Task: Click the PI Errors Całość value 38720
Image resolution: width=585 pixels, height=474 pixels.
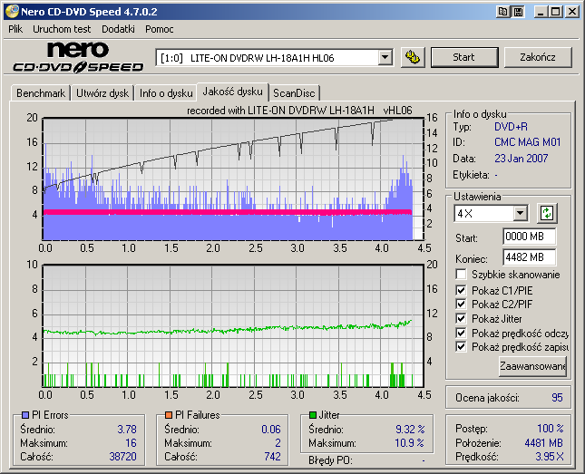Action: 123,457
